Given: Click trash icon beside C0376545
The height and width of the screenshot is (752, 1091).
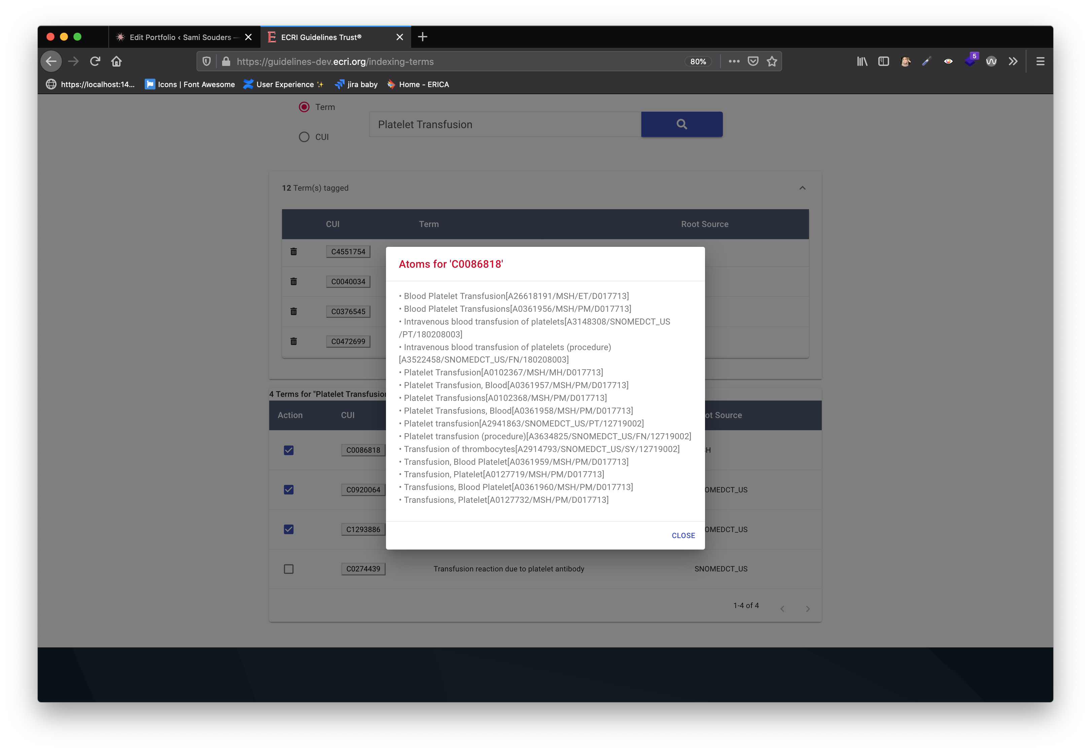Looking at the screenshot, I should pos(293,311).
